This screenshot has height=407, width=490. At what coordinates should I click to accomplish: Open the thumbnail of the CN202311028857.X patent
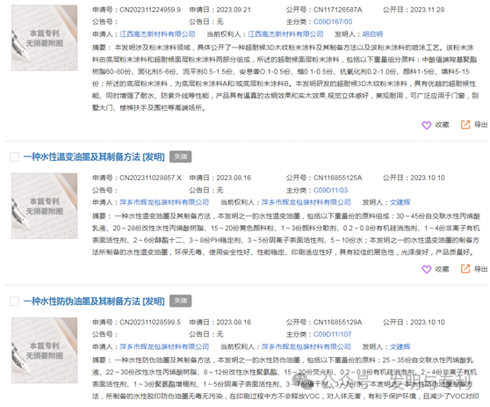coord(45,206)
